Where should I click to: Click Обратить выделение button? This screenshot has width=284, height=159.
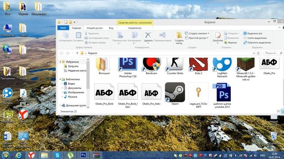pos(257,42)
